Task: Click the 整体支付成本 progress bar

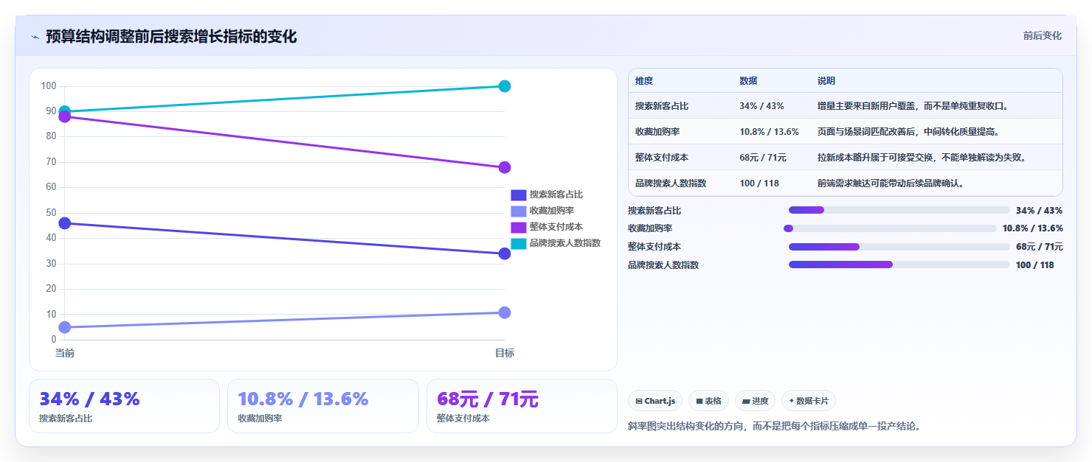Action: pos(899,247)
